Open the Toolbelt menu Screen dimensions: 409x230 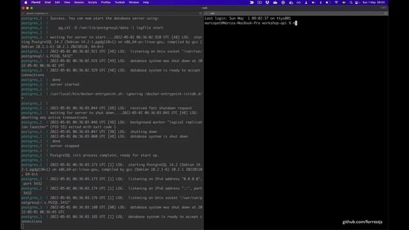click(120, 3)
